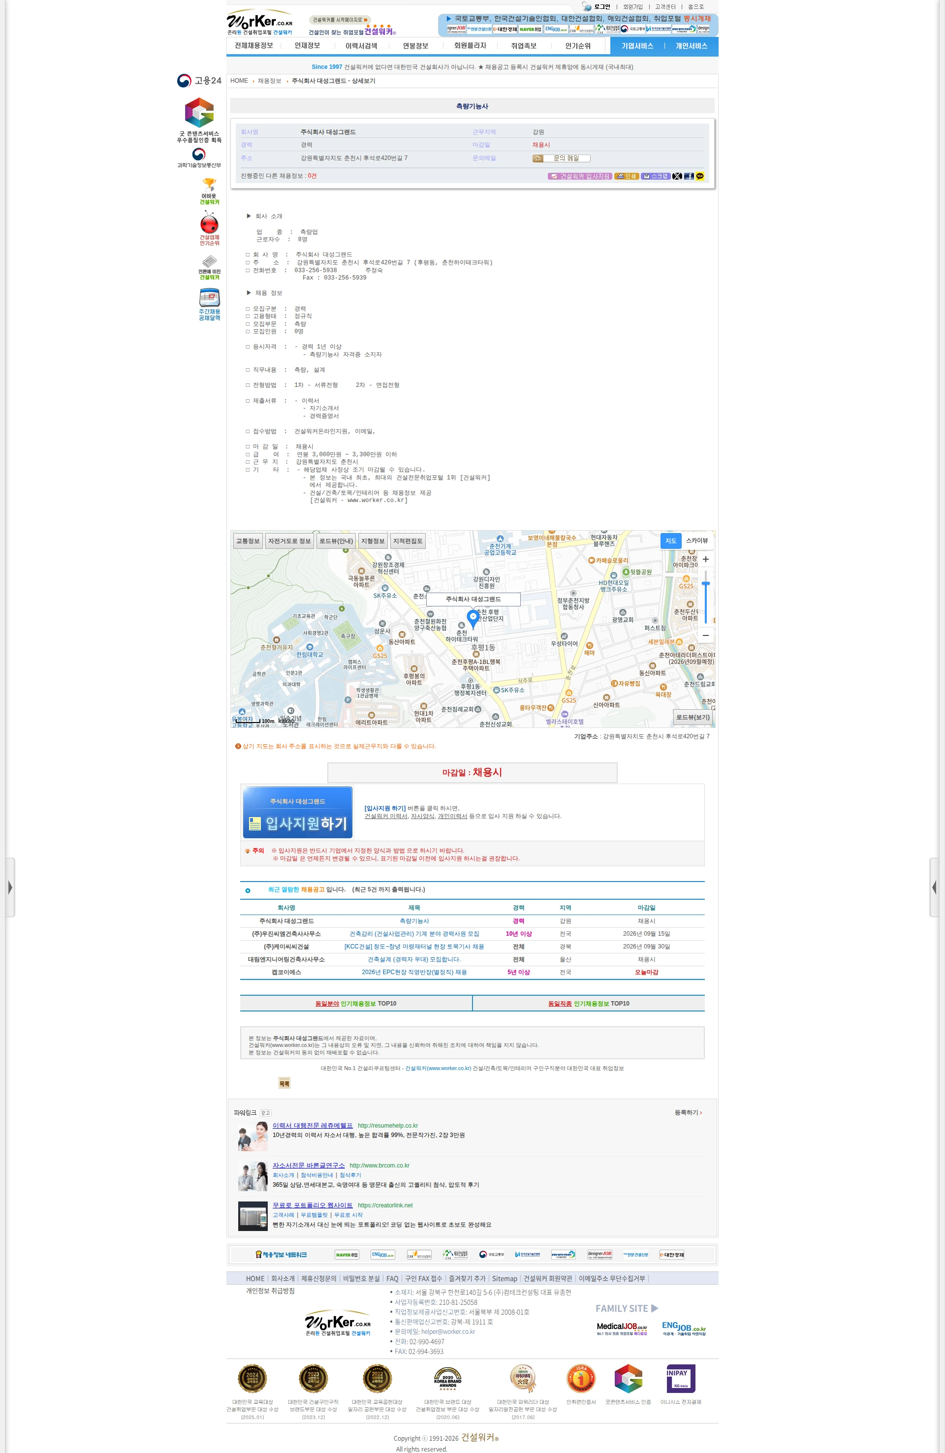This screenshot has height=1453, width=945.
Task: Click the Worker.co.kr logo in the header
Action: (x=259, y=23)
